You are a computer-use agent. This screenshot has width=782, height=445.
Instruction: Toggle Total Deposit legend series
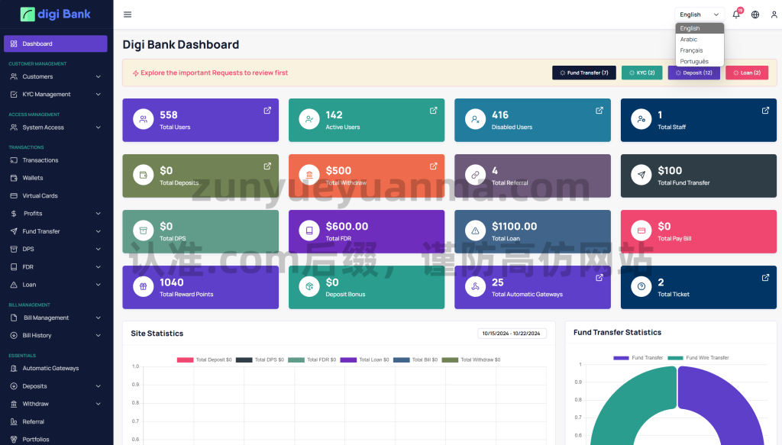point(205,360)
